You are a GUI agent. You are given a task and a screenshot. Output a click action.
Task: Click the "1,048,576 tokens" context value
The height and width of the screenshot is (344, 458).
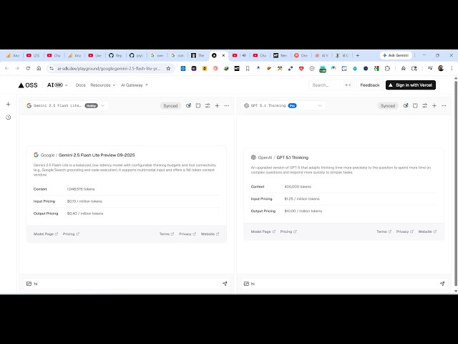[81, 189]
